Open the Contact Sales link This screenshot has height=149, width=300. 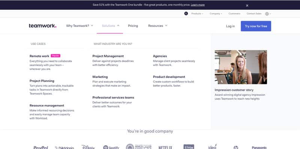pyautogui.click(x=254, y=13)
